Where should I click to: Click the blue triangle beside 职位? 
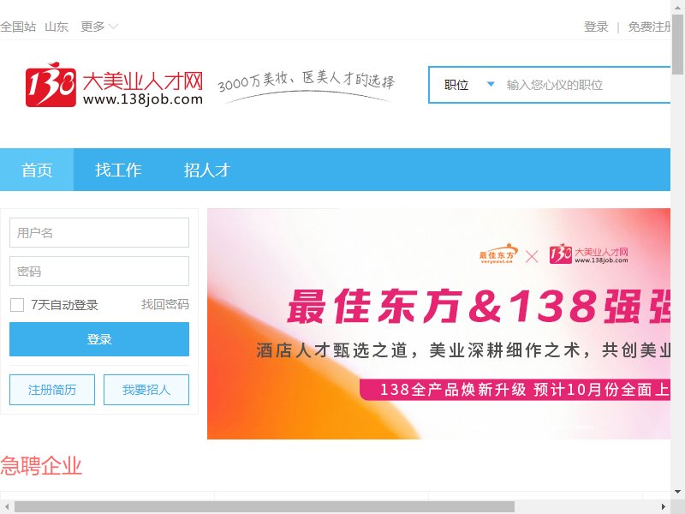coord(491,84)
